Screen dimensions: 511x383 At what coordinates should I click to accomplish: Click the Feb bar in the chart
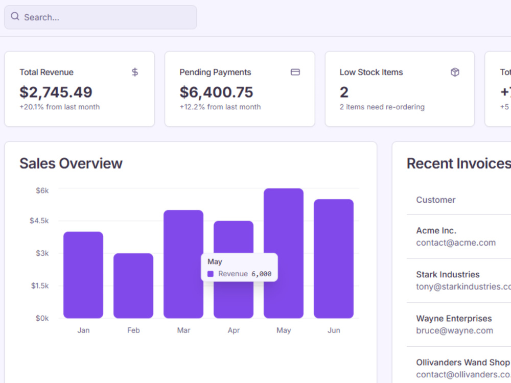coord(133,285)
